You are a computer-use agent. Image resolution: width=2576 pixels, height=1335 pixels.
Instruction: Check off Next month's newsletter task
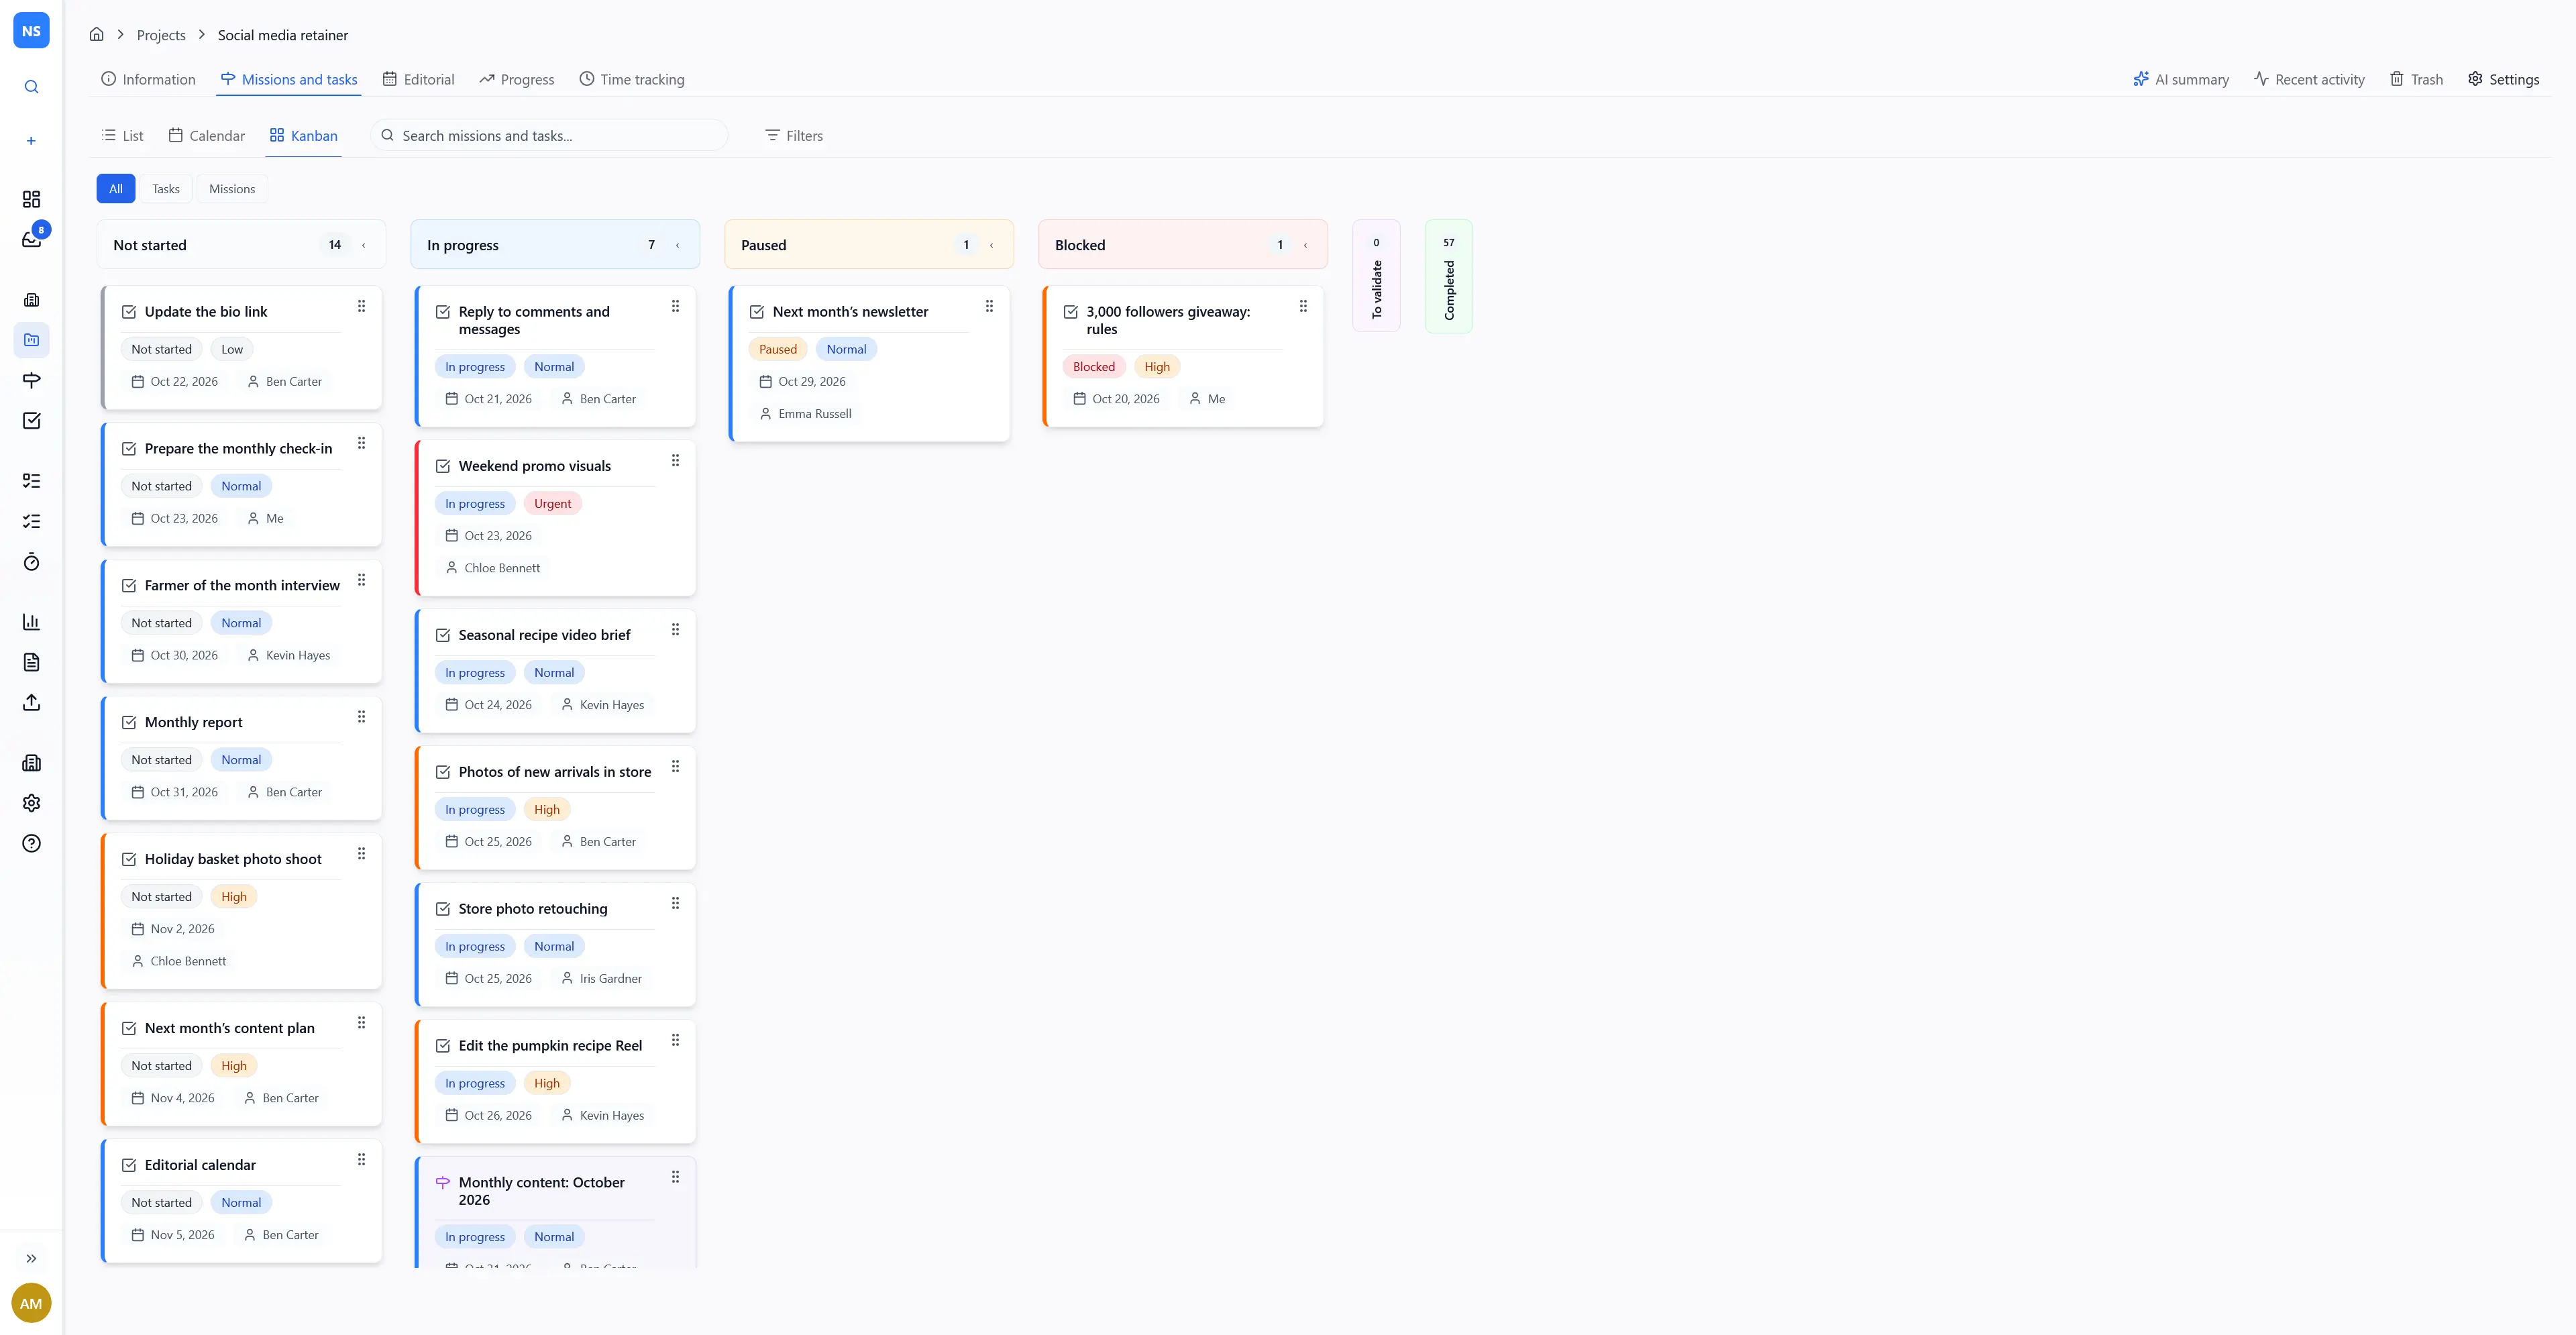[x=757, y=312]
